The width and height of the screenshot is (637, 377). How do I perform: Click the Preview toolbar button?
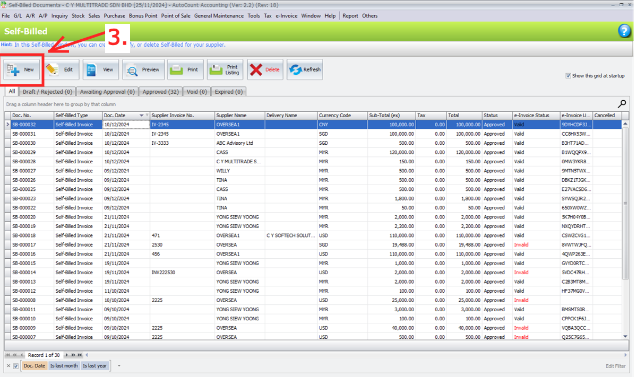click(x=143, y=69)
